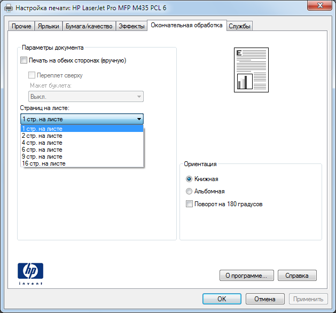This screenshot has width=336, height=313.
Task: Open the Эффекты tab
Action: pos(131,26)
